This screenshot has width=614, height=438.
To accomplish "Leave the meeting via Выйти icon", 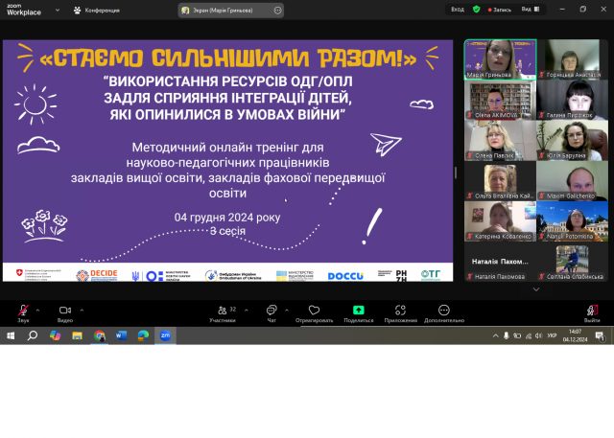I will [x=592, y=311].
